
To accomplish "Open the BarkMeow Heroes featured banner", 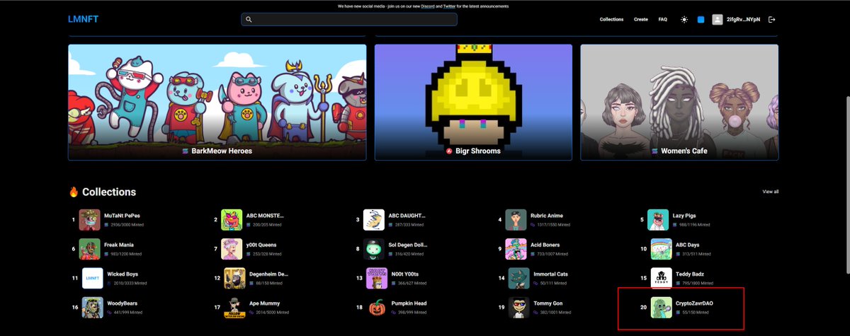I will click(217, 103).
